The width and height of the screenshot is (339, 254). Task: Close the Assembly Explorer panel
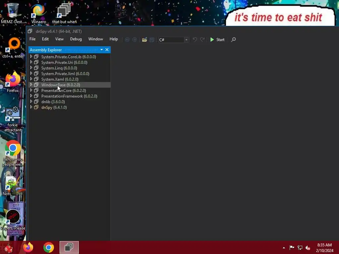tap(107, 50)
